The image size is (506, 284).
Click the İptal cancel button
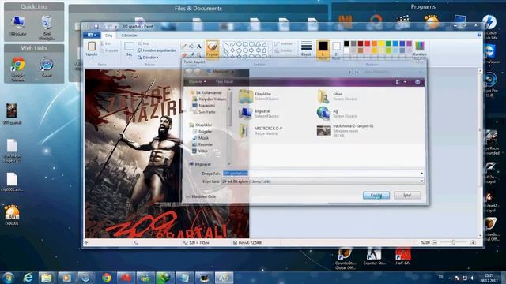point(407,195)
